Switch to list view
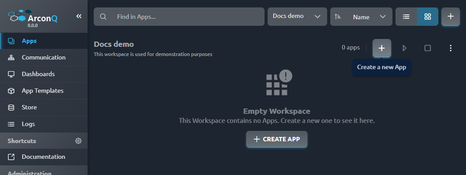The image size is (466, 175). pos(406,17)
